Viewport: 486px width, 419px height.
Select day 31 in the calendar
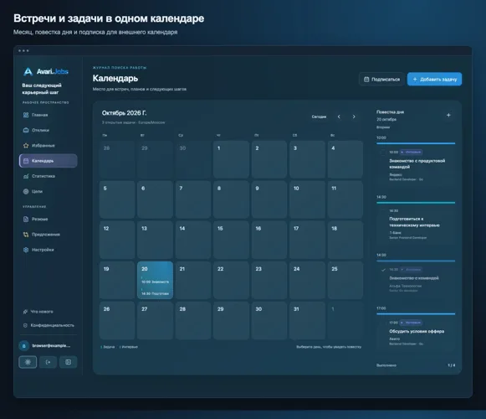click(307, 320)
